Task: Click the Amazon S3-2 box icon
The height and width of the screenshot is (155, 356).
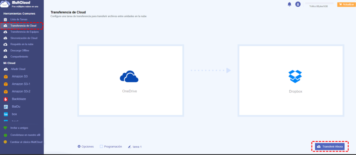Action: click(6, 92)
